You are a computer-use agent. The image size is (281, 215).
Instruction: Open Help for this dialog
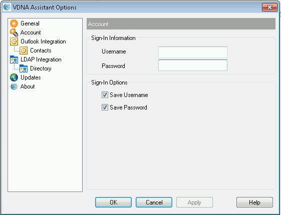[x=254, y=202]
